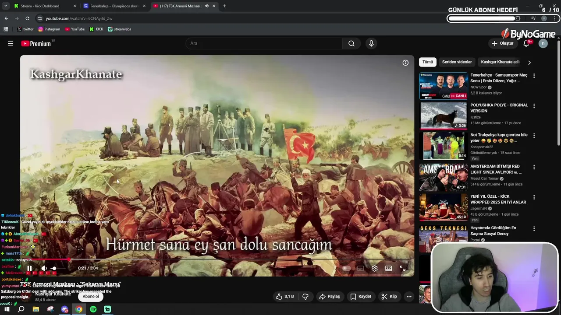Open options for the AMSTERDAM BİTMİŞ video

click(x=534, y=167)
